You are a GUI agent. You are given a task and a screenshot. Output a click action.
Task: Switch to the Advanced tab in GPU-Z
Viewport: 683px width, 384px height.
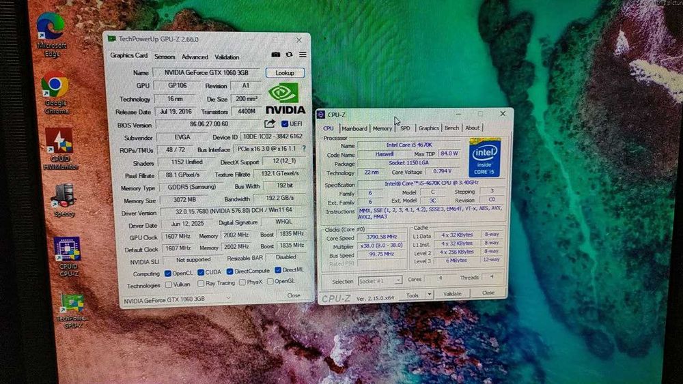(195, 57)
